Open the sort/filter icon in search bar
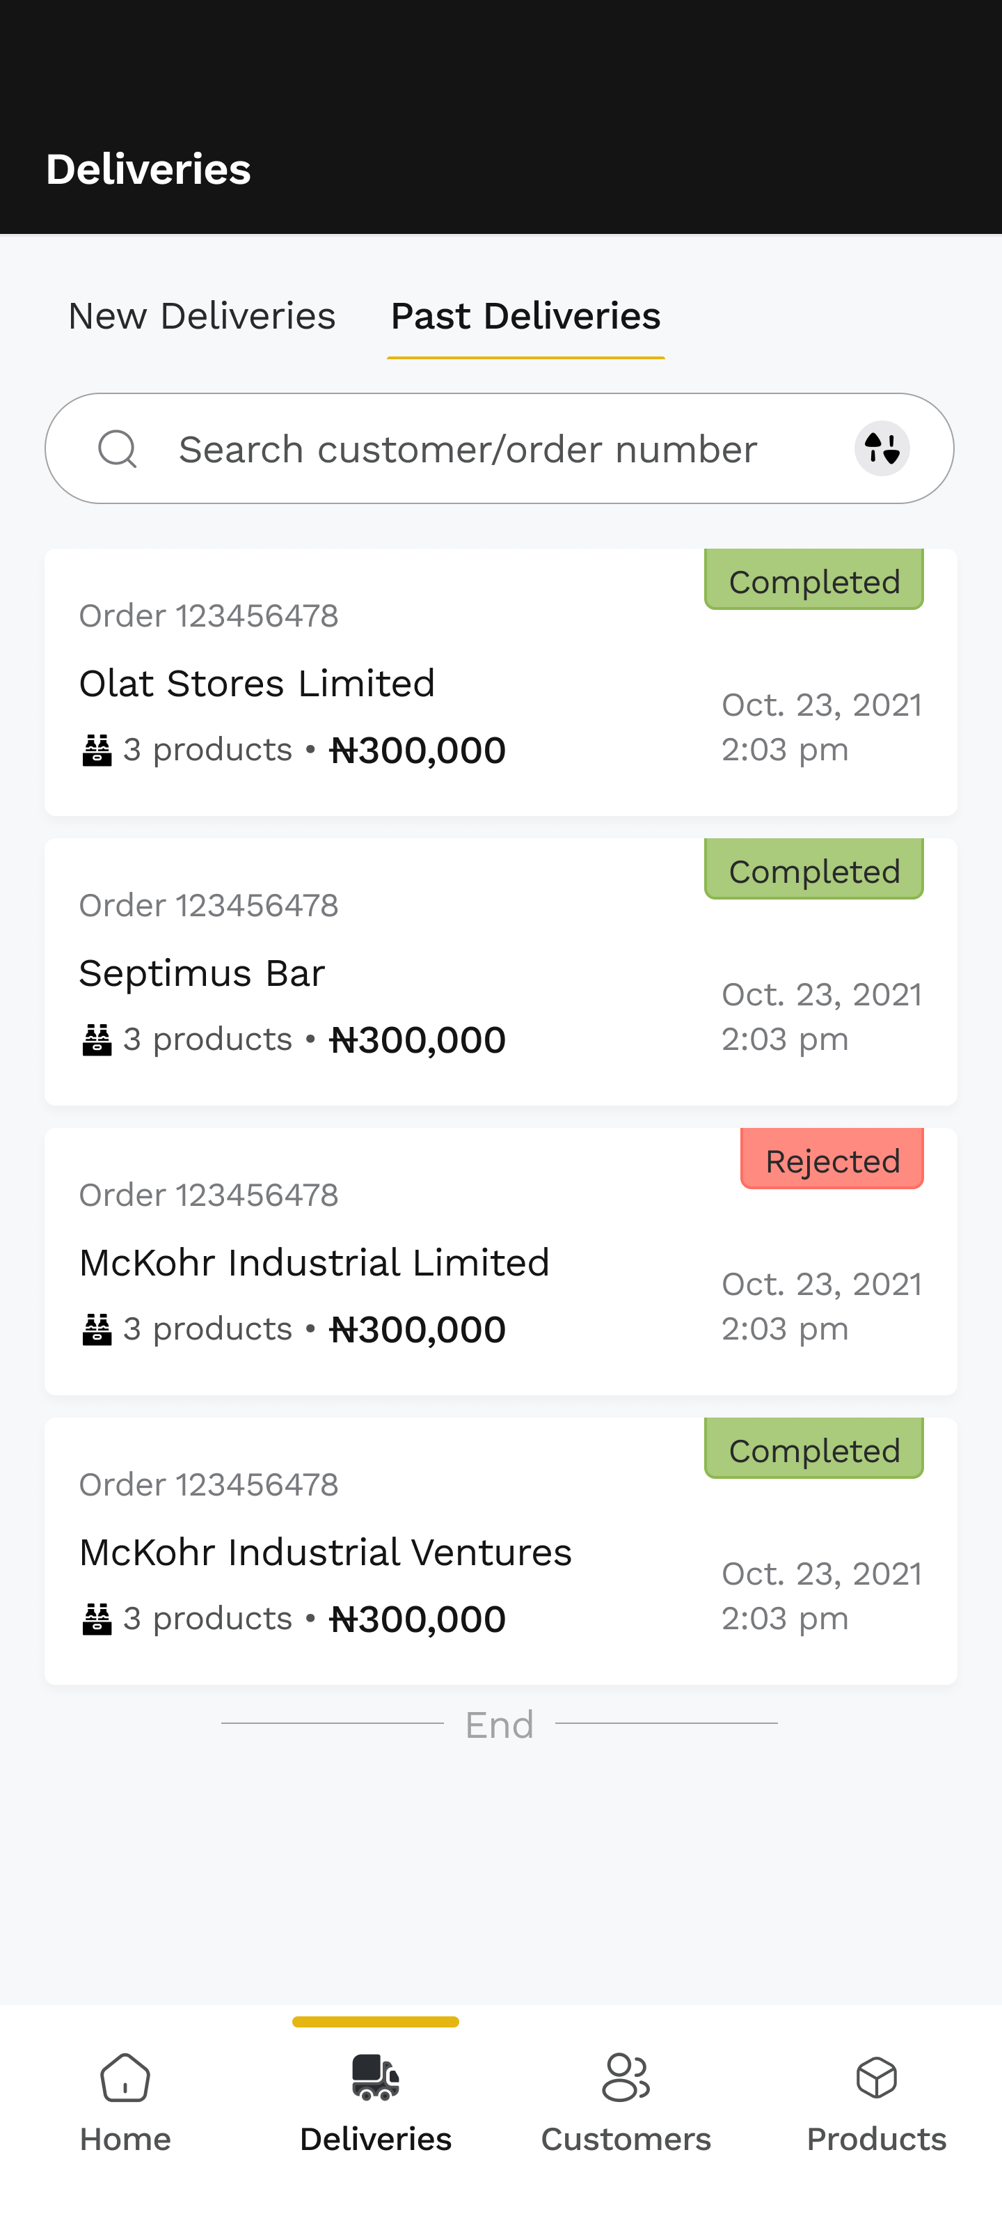 click(881, 449)
